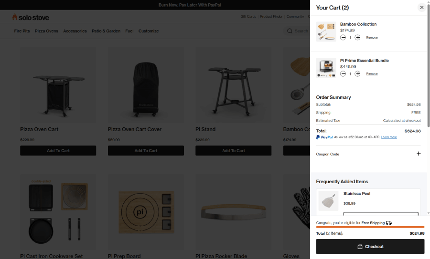This screenshot has height=259, width=430.
Task: Add Pizza Oven Cart to cart
Action: click(x=58, y=151)
